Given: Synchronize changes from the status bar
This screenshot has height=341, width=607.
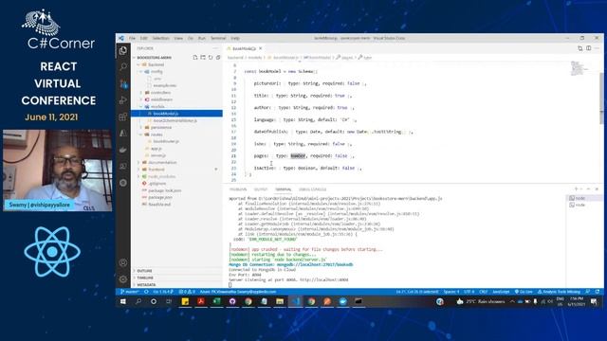Looking at the screenshot, I should [x=146, y=292].
